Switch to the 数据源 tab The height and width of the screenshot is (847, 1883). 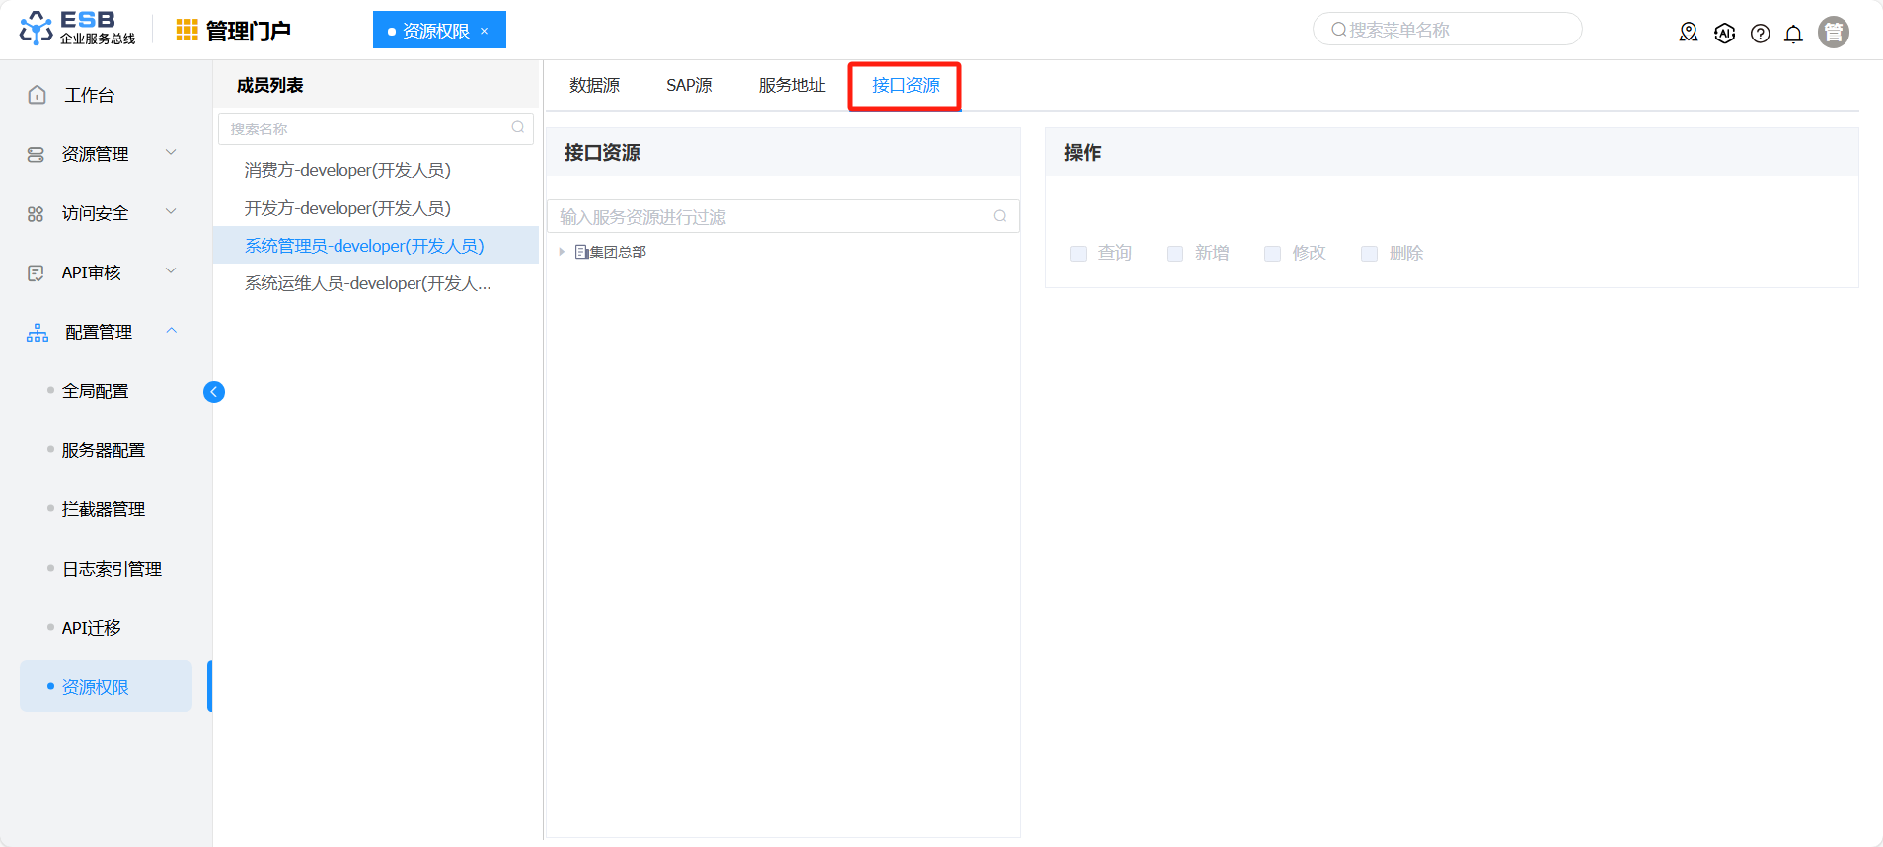click(594, 86)
